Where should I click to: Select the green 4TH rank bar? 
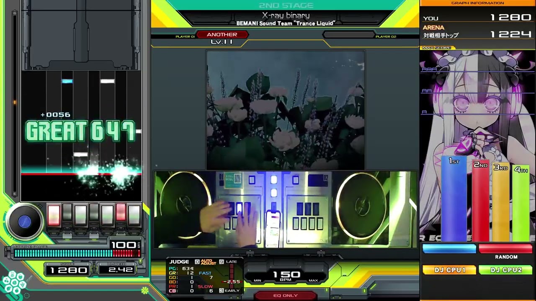tap(521, 203)
